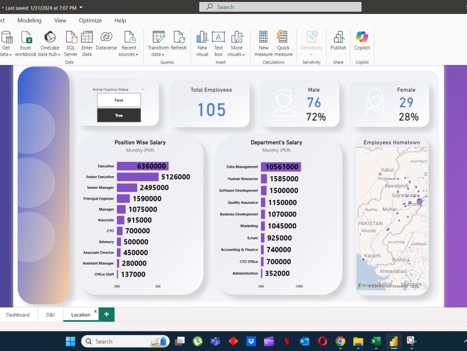
Task: Select the Enter data icon
Action: 87,42
